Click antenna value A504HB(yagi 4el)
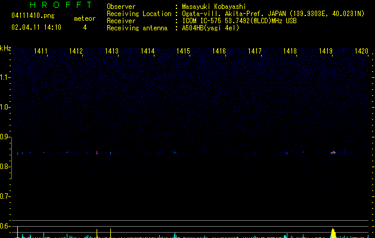Viewport: 375px width, 238px height. 210,28
